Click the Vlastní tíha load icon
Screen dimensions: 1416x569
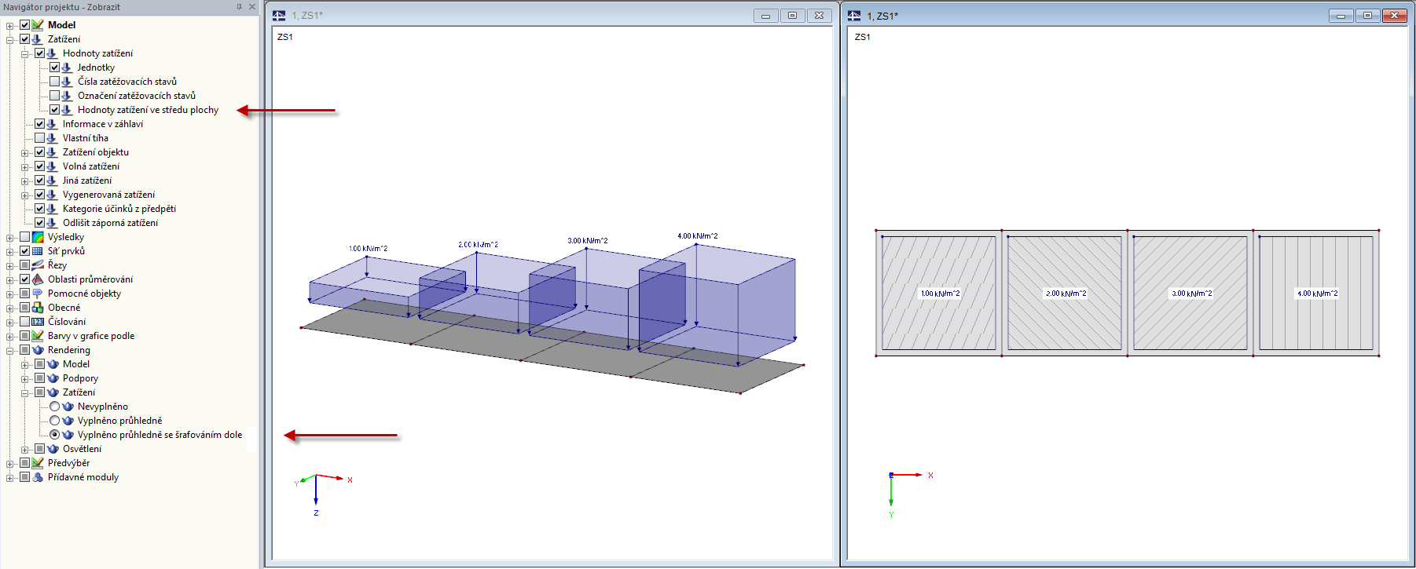52,138
